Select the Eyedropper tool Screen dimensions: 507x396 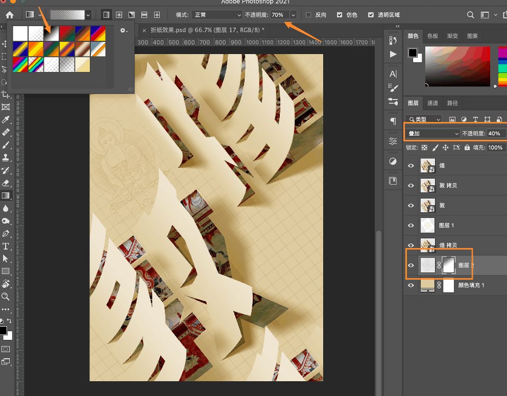(x=6, y=120)
